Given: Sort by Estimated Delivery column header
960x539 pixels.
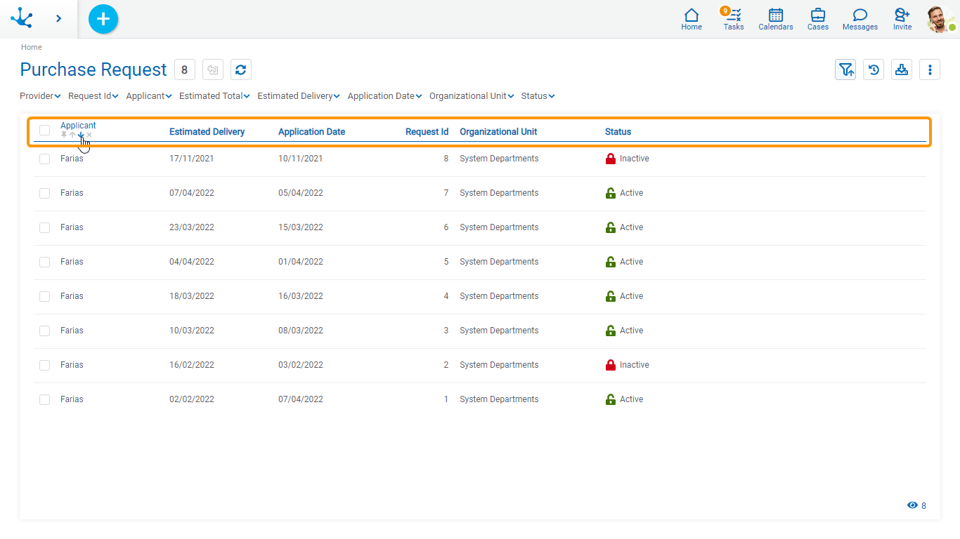Looking at the screenshot, I should click(207, 132).
